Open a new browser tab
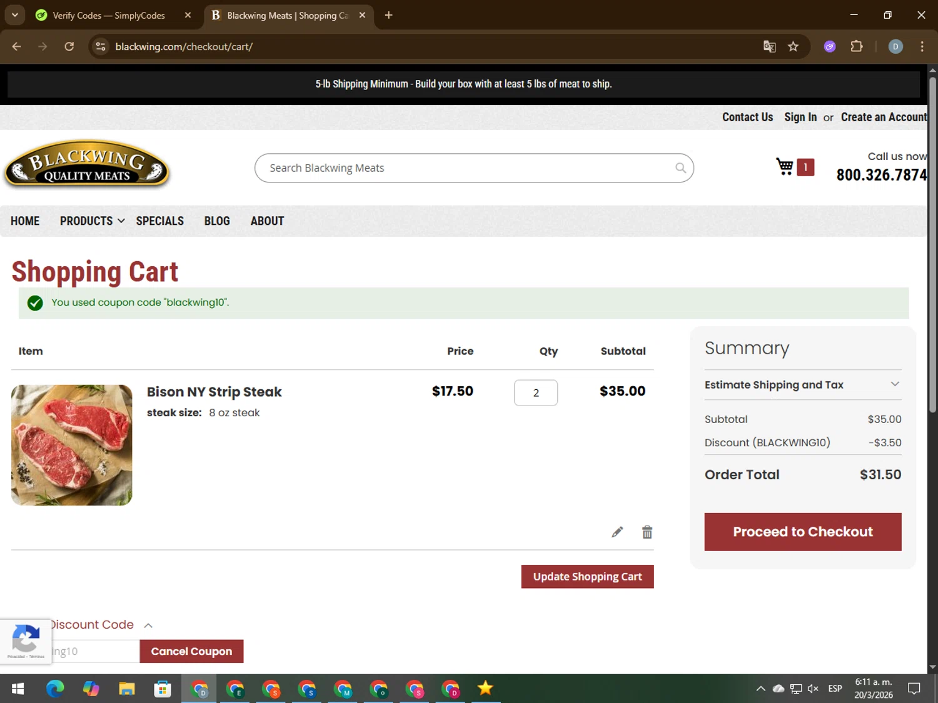938x703 pixels. coord(389,15)
